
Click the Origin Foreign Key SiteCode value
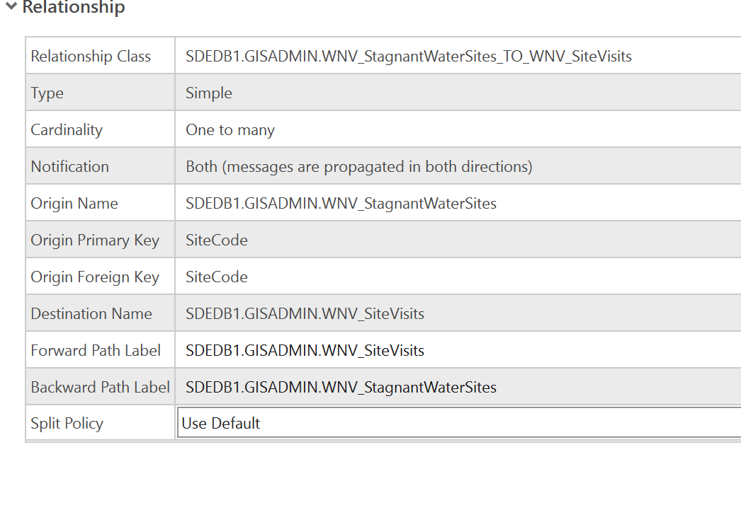[x=216, y=277]
